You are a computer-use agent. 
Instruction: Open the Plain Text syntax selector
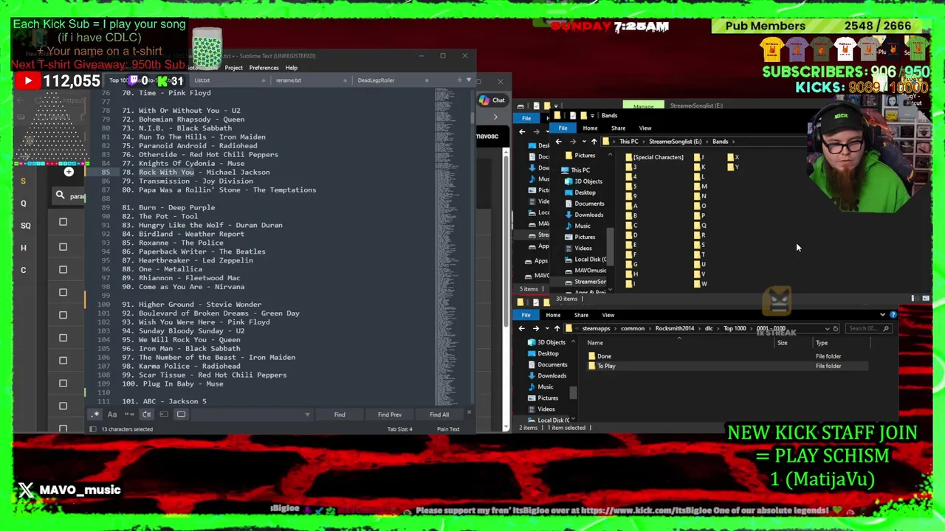(x=448, y=428)
